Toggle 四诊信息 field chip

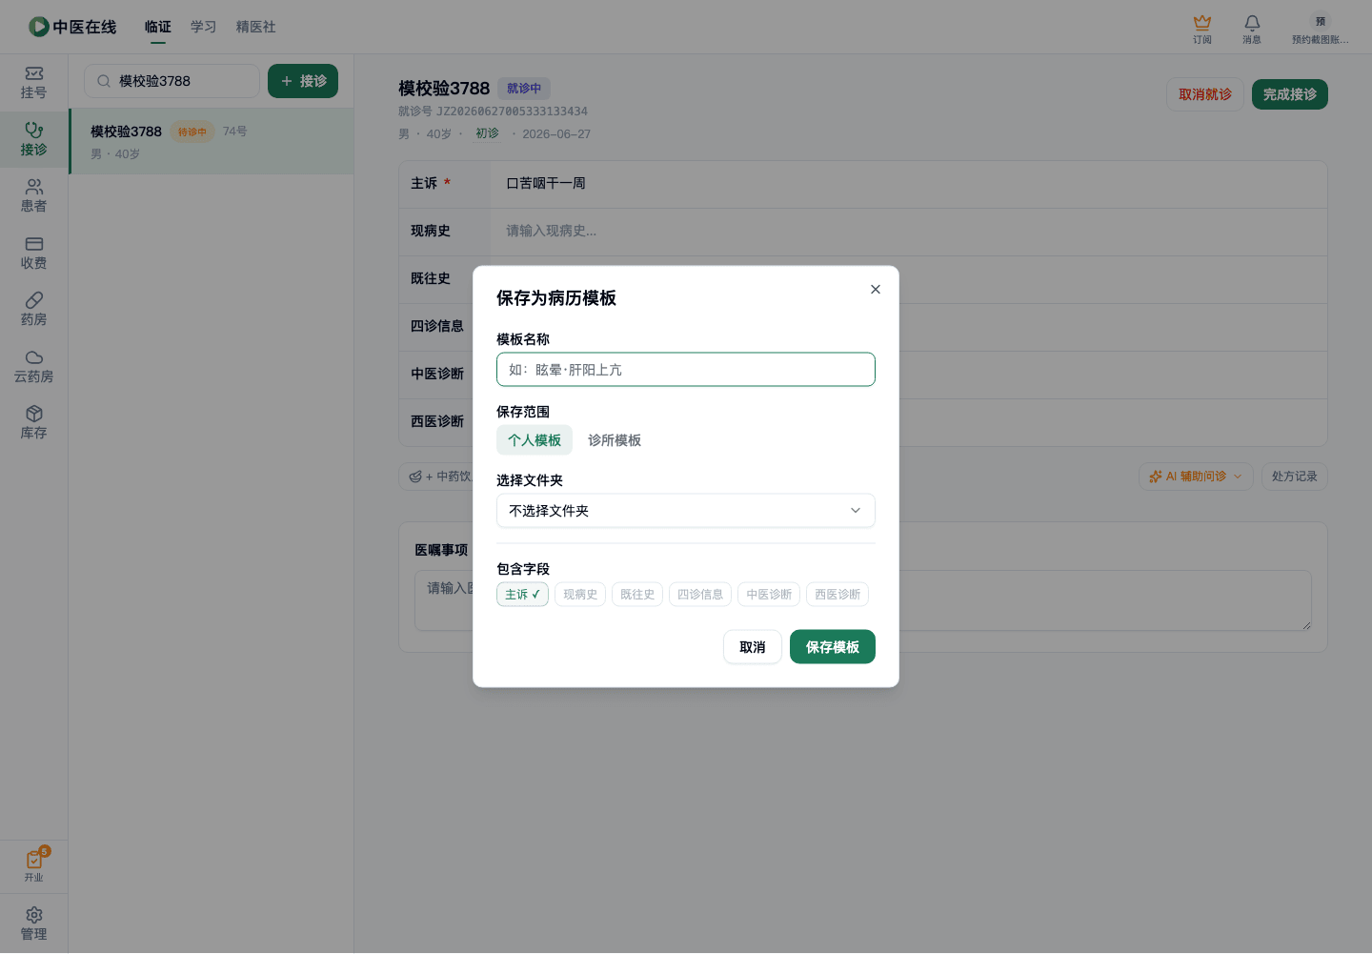point(700,595)
